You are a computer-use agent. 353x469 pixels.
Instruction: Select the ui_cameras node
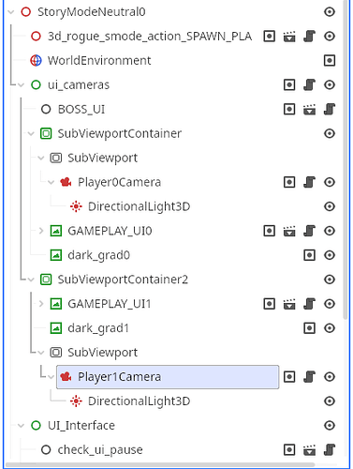(79, 84)
